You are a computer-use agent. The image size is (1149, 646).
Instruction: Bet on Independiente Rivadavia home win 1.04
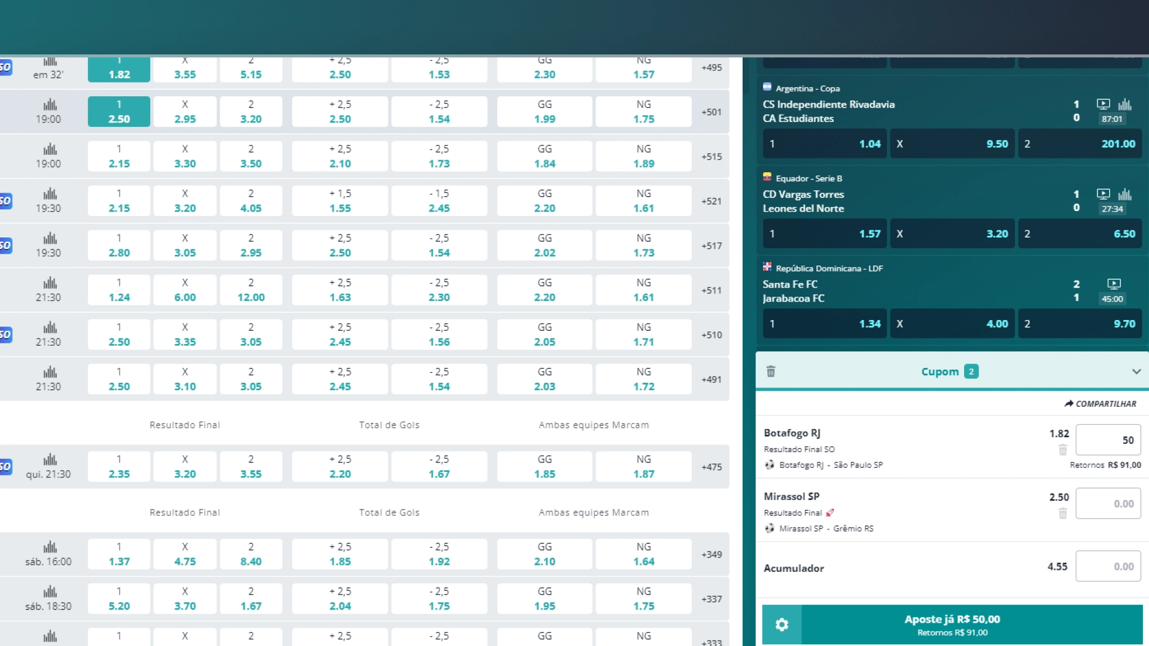[x=825, y=144]
